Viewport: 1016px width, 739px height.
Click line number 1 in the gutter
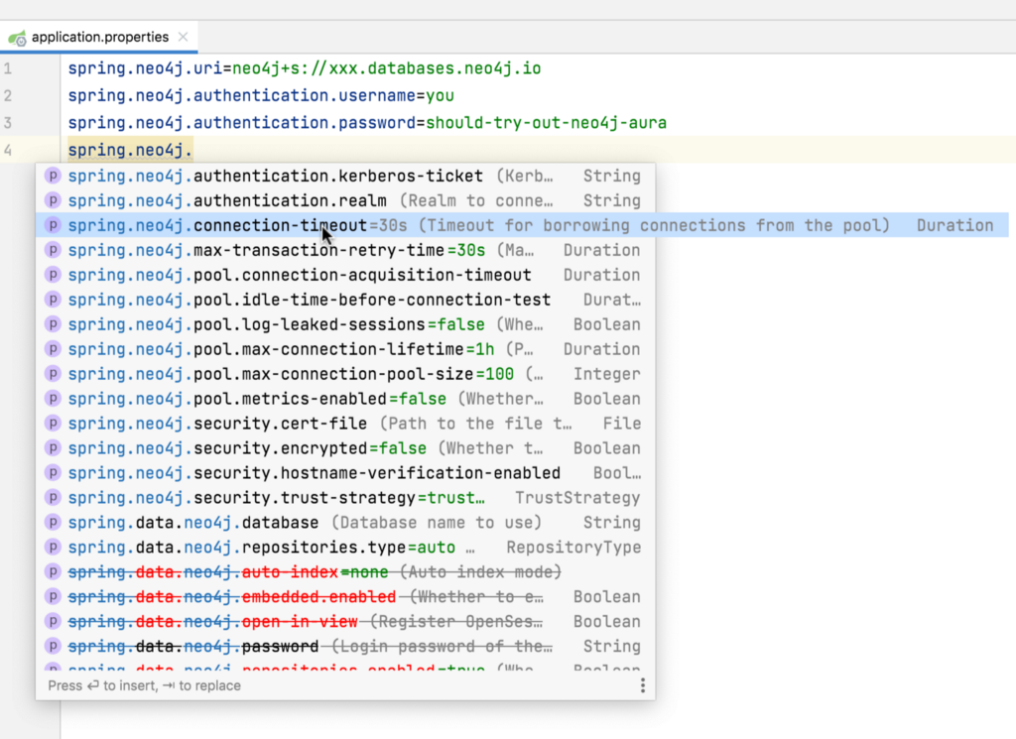point(8,68)
